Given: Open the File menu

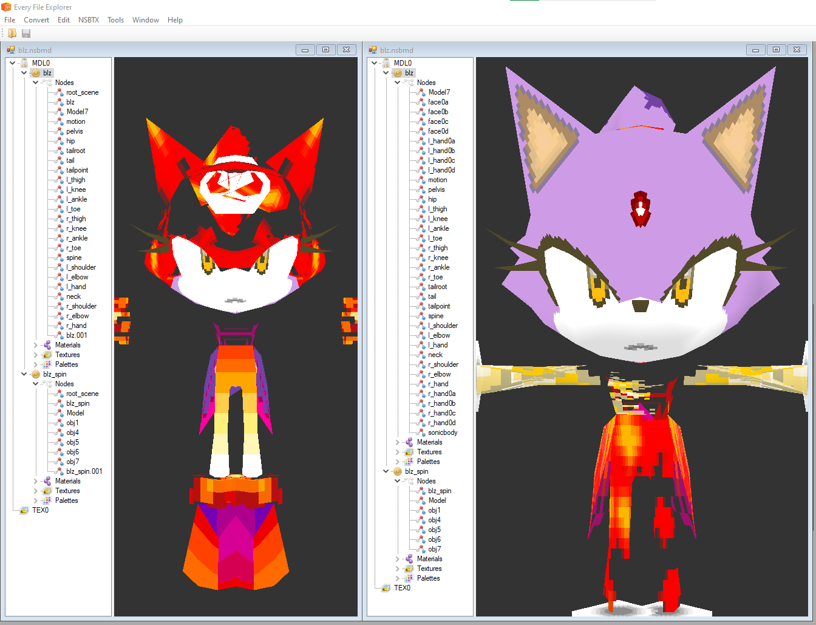Looking at the screenshot, I should (10, 20).
